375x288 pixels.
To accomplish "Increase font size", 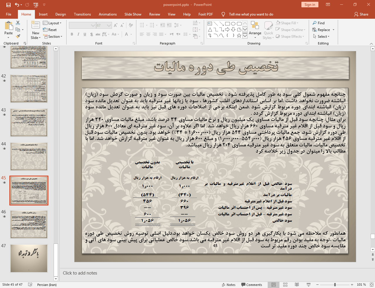I will coord(116,25).
